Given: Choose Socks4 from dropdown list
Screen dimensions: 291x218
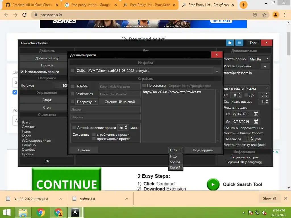Looking at the screenshot, I should tap(175, 162).
